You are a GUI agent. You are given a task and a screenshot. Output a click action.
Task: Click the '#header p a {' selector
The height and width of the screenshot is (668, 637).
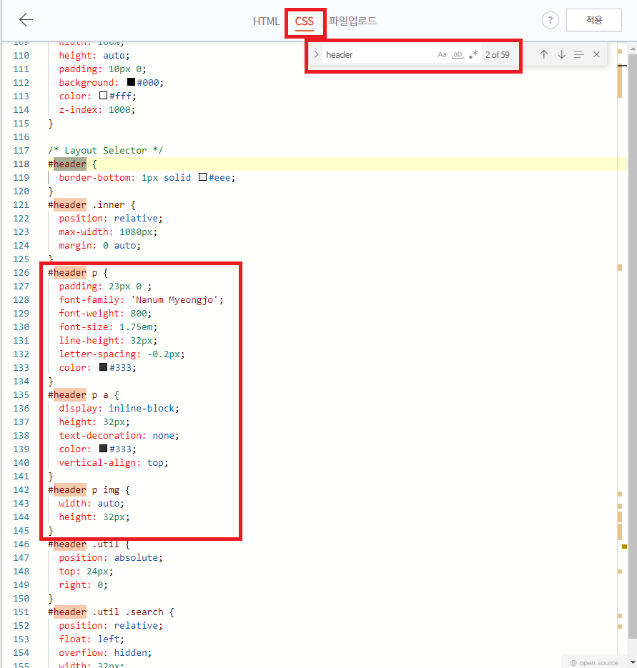[x=84, y=395]
